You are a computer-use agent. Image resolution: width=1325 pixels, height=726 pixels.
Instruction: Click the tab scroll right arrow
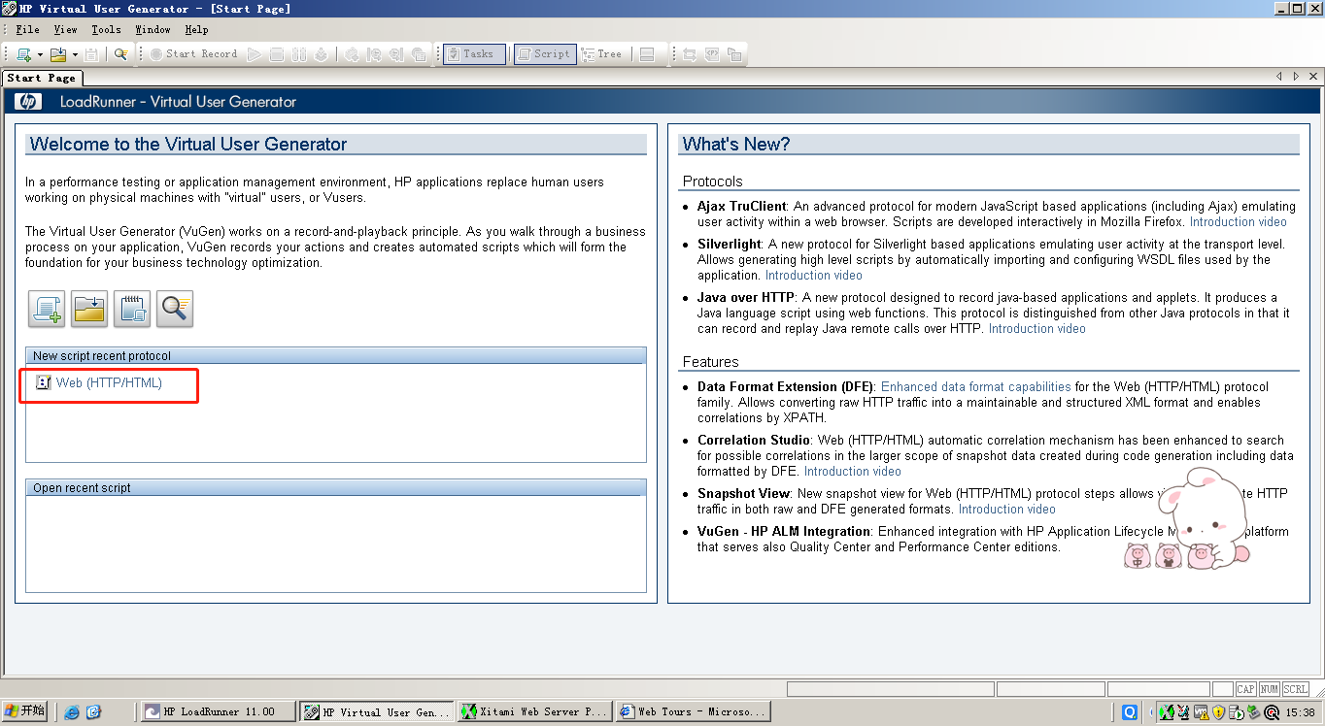coord(1296,77)
